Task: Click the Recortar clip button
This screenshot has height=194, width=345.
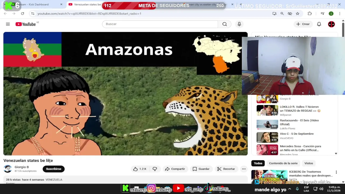Action: [x=226, y=169]
